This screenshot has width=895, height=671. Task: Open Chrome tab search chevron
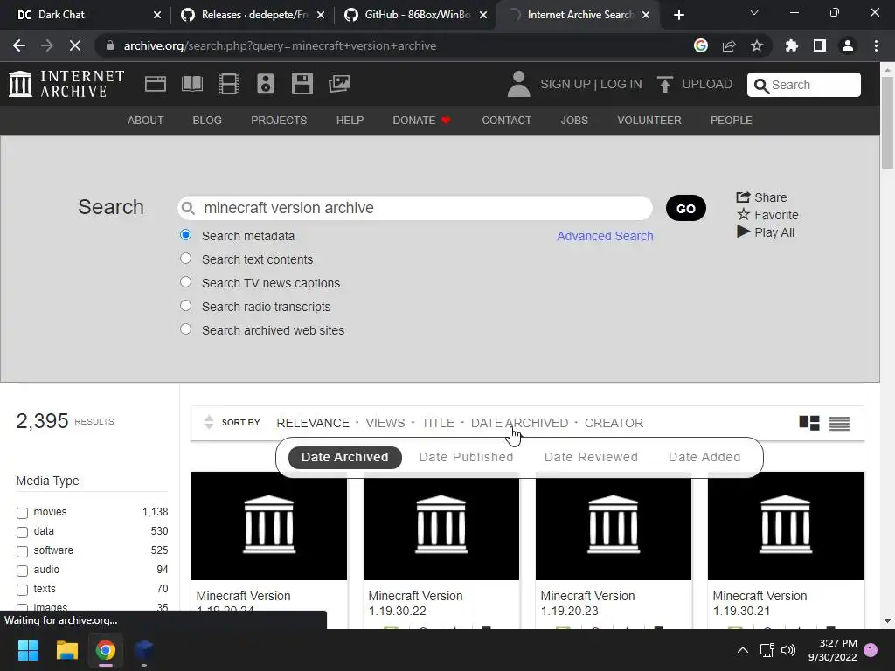point(754,12)
